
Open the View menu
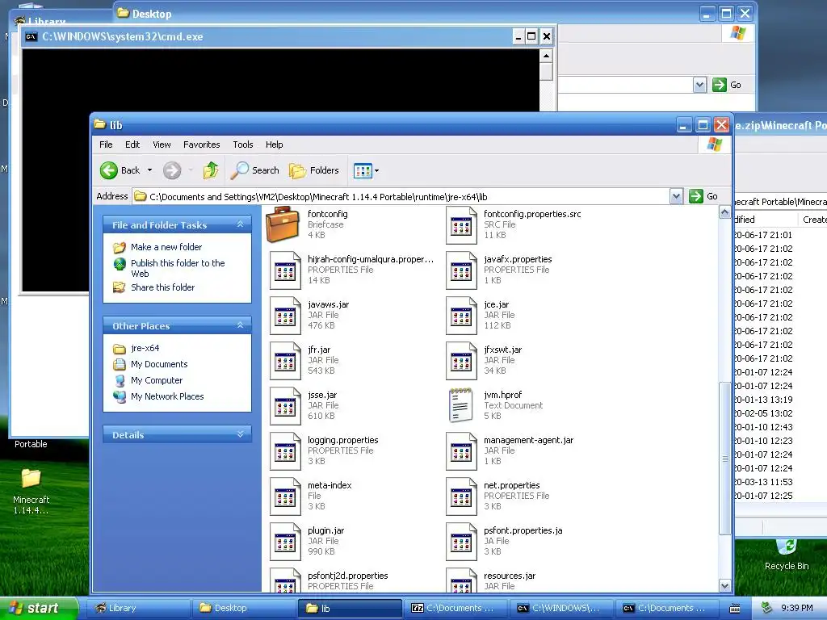pos(162,145)
